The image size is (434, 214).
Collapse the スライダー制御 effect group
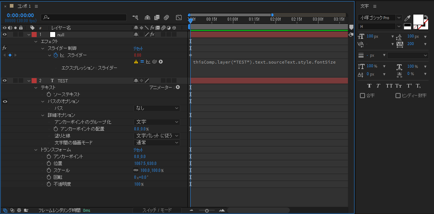point(42,48)
